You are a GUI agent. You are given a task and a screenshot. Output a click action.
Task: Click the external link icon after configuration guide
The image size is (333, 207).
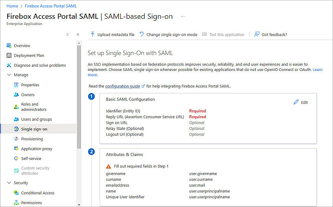coord(143,86)
